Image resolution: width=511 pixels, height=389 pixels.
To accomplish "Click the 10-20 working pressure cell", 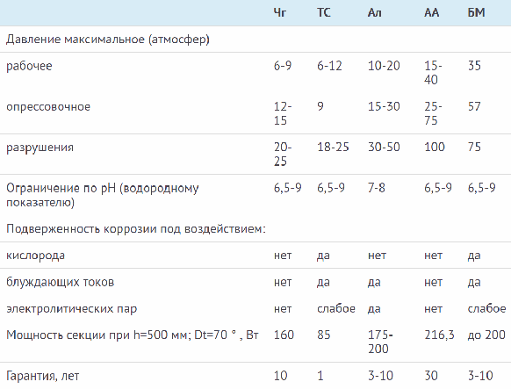I will coord(384,66).
